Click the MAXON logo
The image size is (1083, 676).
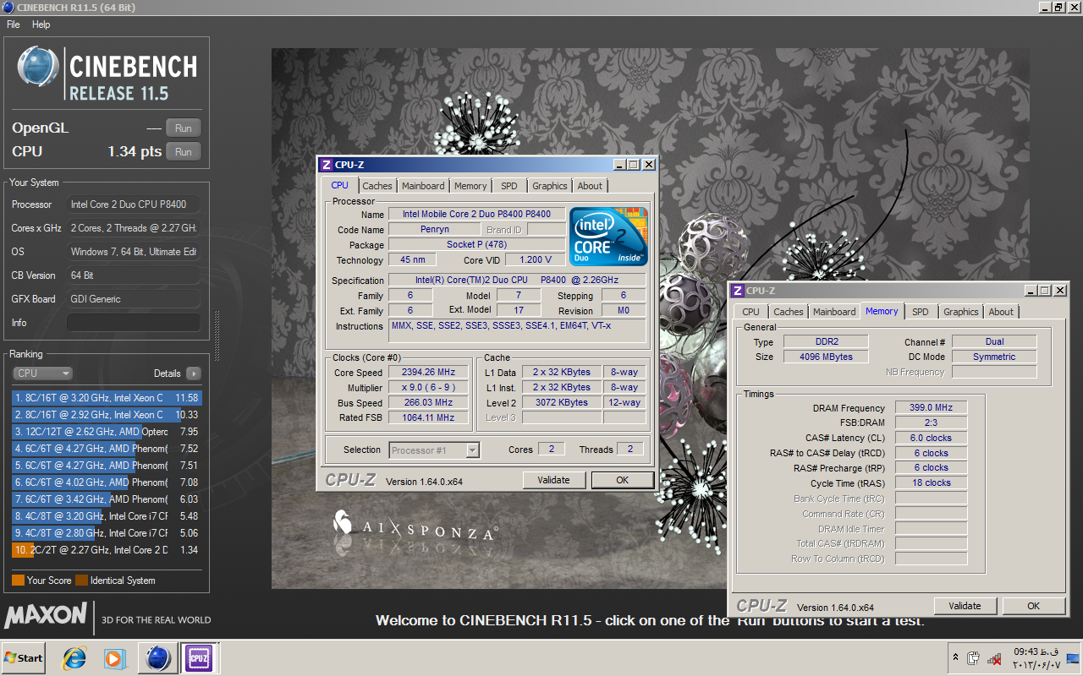coord(46,614)
